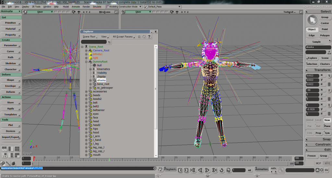This screenshot has width=332, height=178.
Task: Click the script editor icon beside Playback
Action: click(x=160, y=169)
